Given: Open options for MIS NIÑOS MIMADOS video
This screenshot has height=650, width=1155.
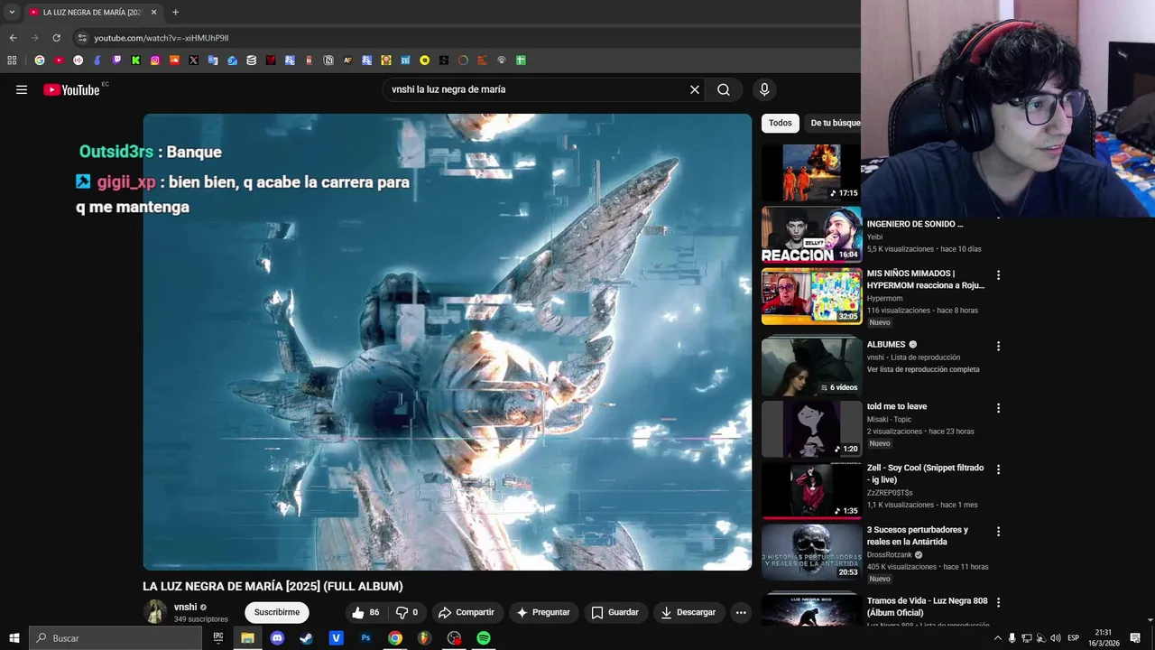Looking at the screenshot, I should click(998, 274).
